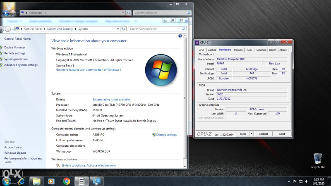Click the key icon next to activation link
Viewport: 331px width, 186px height.
click(x=58, y=165)
